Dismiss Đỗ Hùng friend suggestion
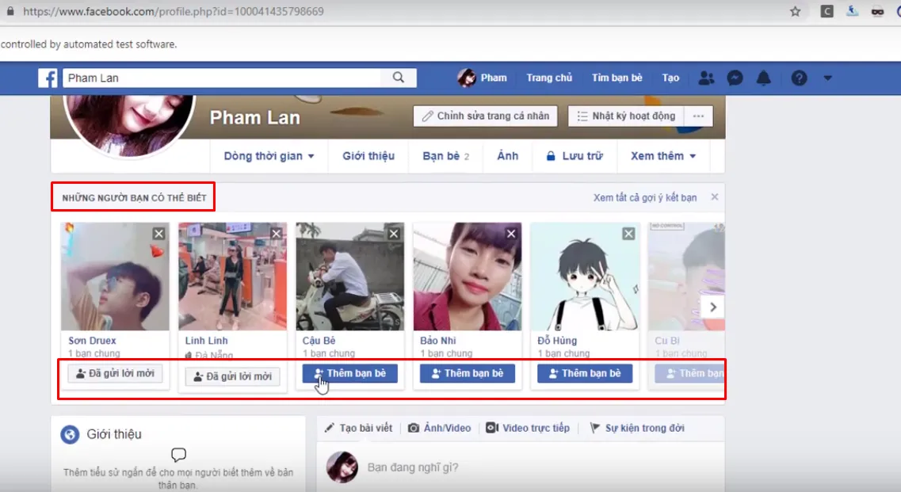This screenshot has height=492, width=901. (628, 233)
